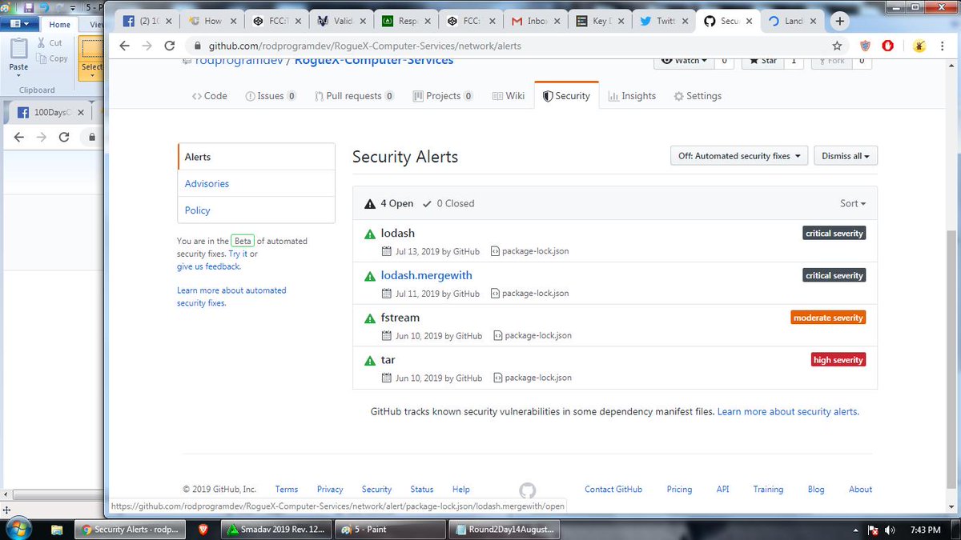Image resolution: width=961 pixels, height=540 pixels.
Task: Open the Issues tab
Action: [x=271, y=96]
